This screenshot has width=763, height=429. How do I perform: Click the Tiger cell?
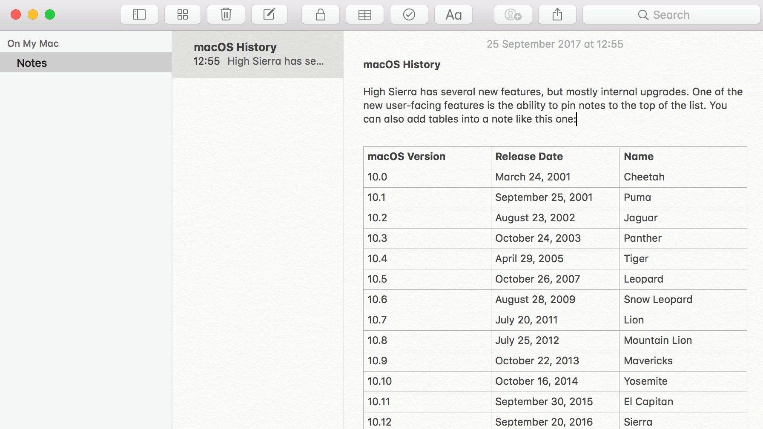pyautogui.click(x=683, y=259)
